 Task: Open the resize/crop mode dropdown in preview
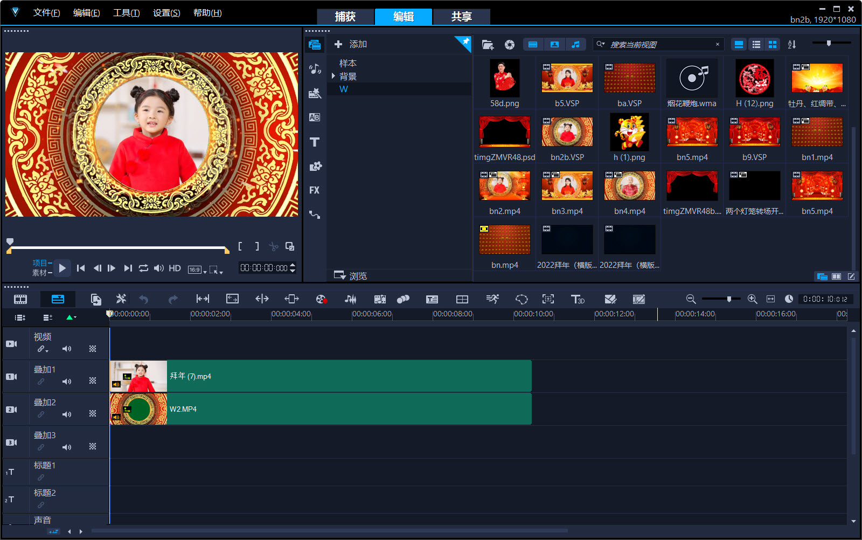point(216,269)
